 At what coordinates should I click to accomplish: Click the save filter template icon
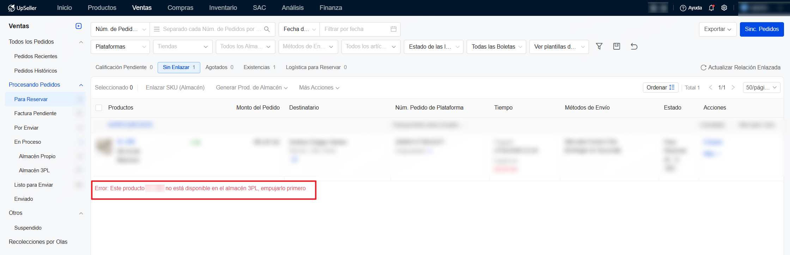coord(616,46)
